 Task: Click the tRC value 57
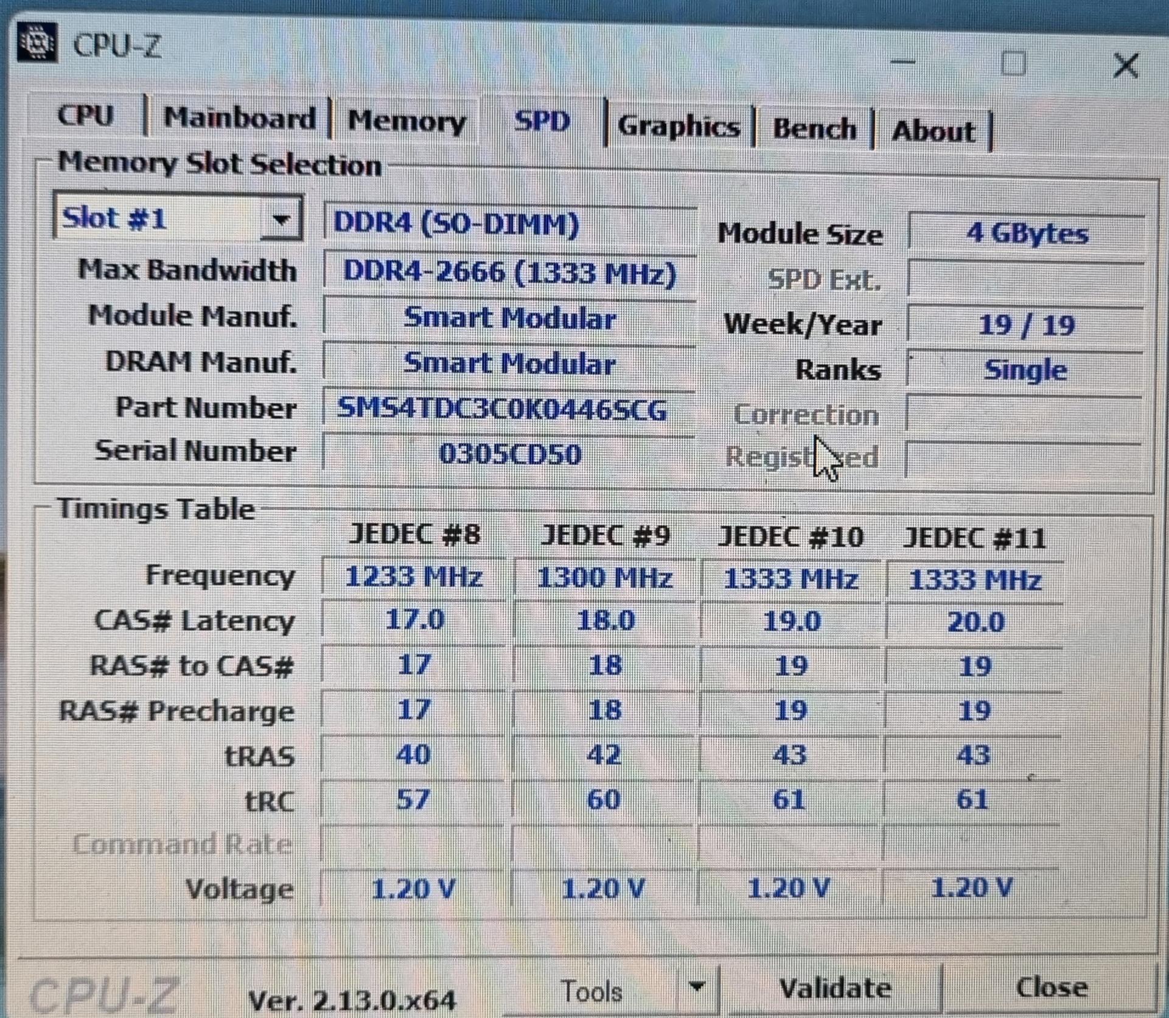[x=413, y=799]
